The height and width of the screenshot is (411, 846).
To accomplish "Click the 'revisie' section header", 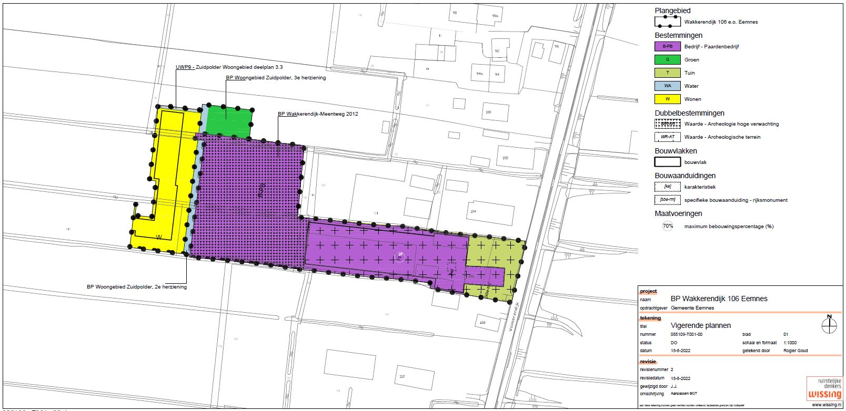I will tap(648, 362).
